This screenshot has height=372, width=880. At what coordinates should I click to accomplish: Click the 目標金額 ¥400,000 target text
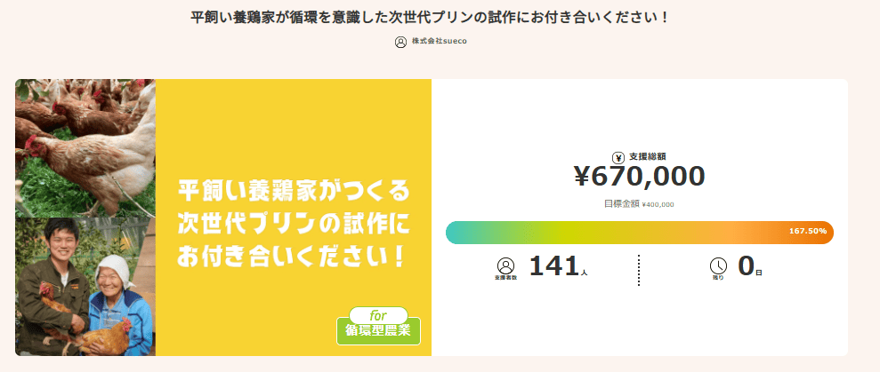639,204
